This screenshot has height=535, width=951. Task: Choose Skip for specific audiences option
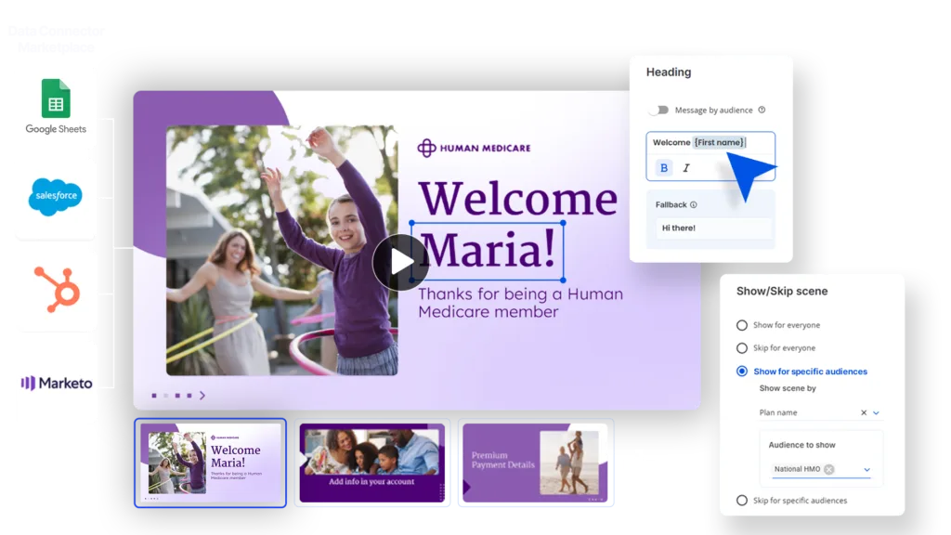tap(741, 501)
